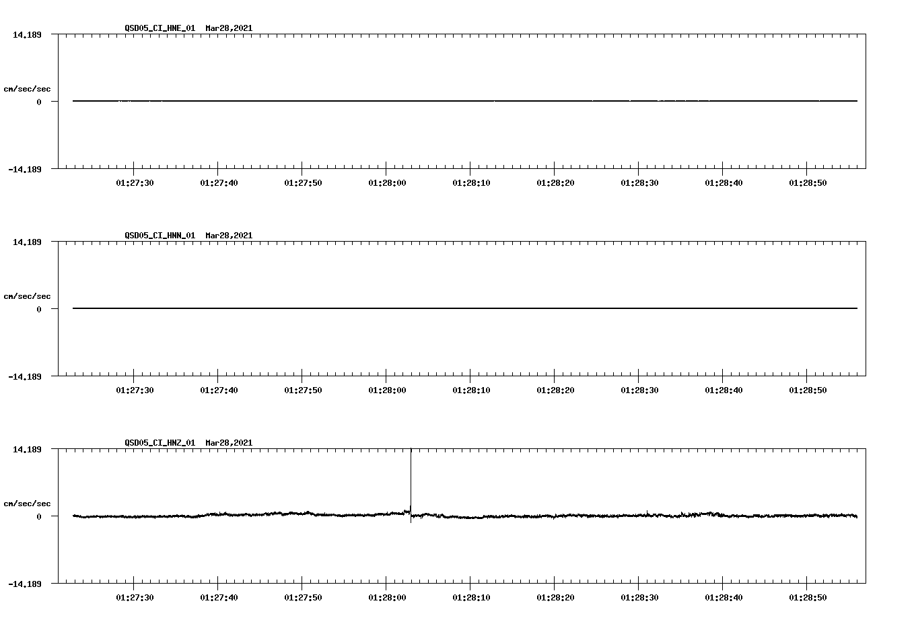The image size is (914, 622).
Task: Click the 14.189 label on the HNN plot
Action: pyautogui.click(x=27, y=243)
